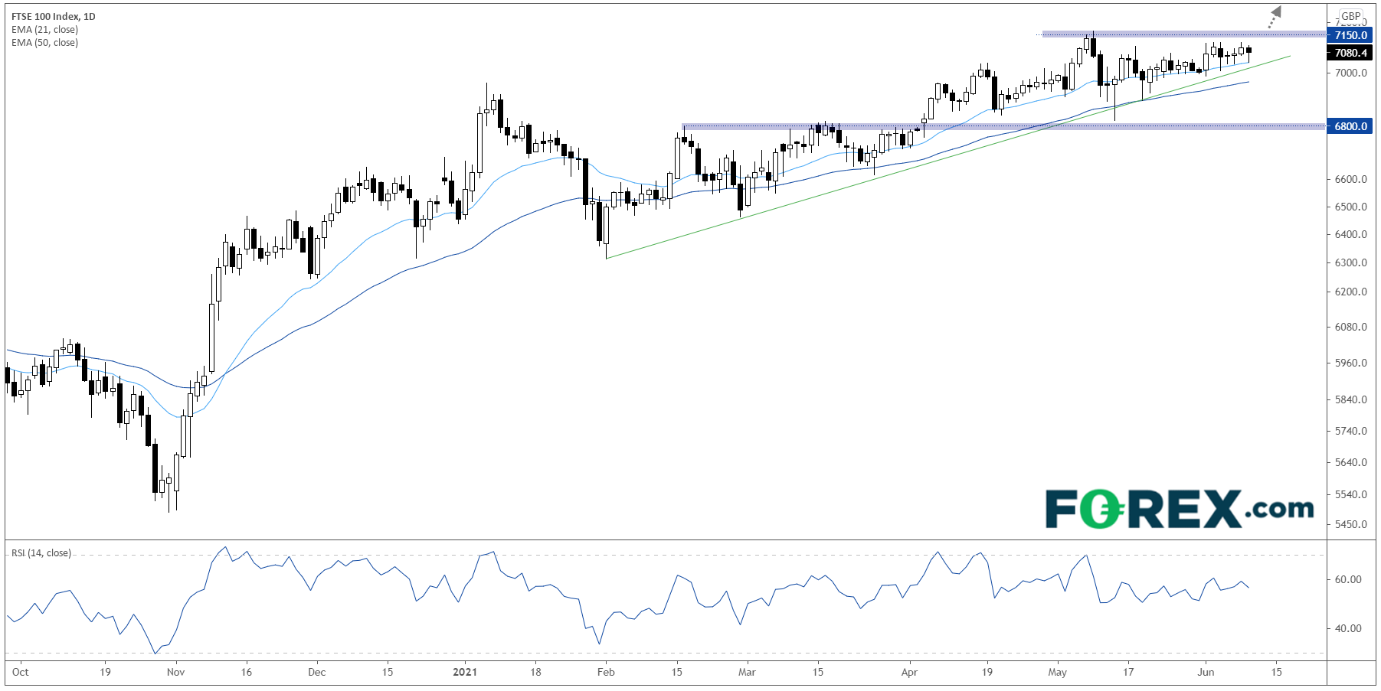Click the RSI 40.00 scale value
Image resolution: width=1381 pixels, height=691 pixels.
[1348, 628]
